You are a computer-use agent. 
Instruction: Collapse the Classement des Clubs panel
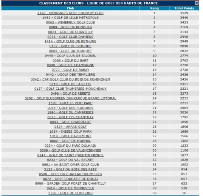point(197,3)
